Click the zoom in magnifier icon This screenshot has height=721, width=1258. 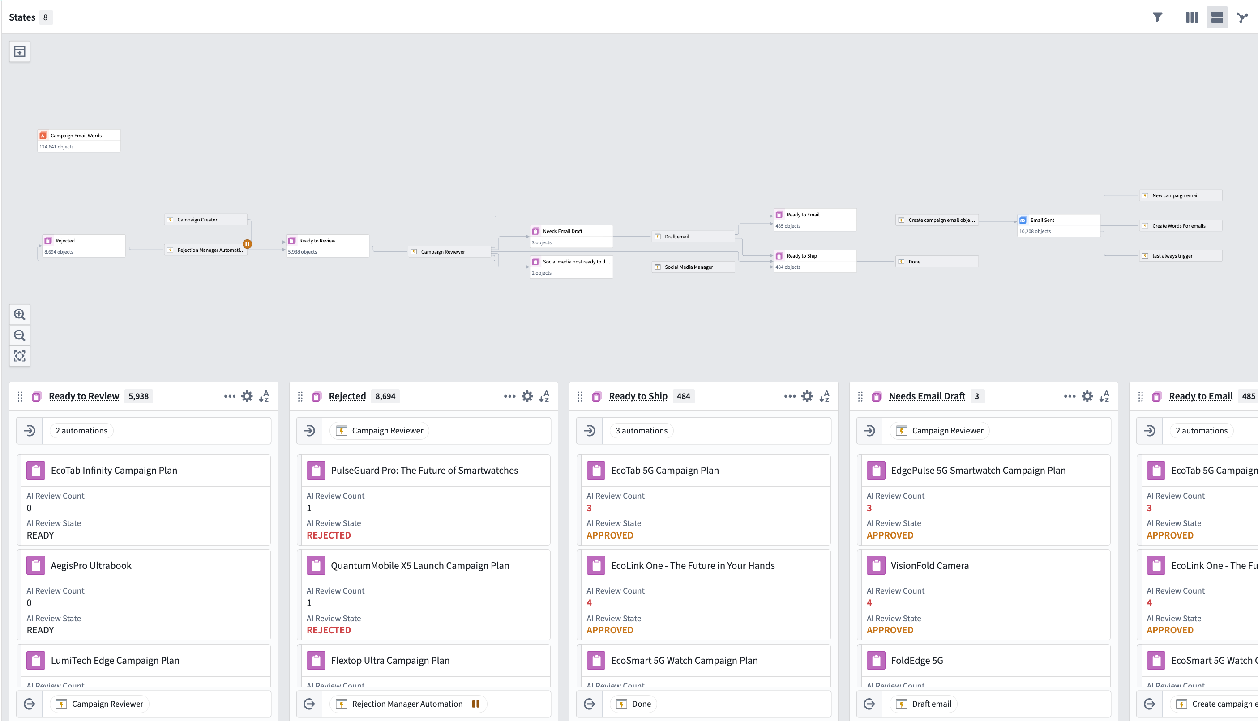19,314
